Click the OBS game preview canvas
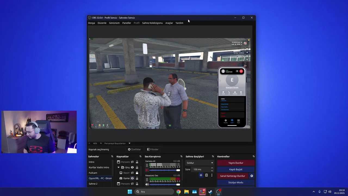Image resolution: width=348 pixels, height=196 pixels. tap(170, 83)
